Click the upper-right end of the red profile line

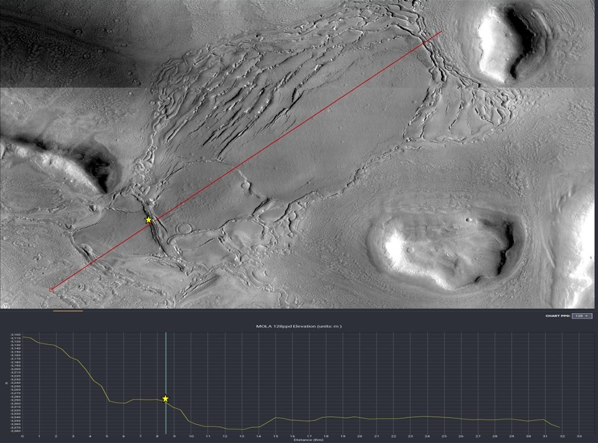click(442, 31)
